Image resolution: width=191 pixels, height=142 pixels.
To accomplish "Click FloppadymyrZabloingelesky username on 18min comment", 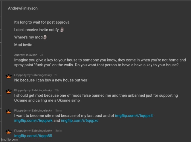I will pyautogui.click(x=33, y=131).
